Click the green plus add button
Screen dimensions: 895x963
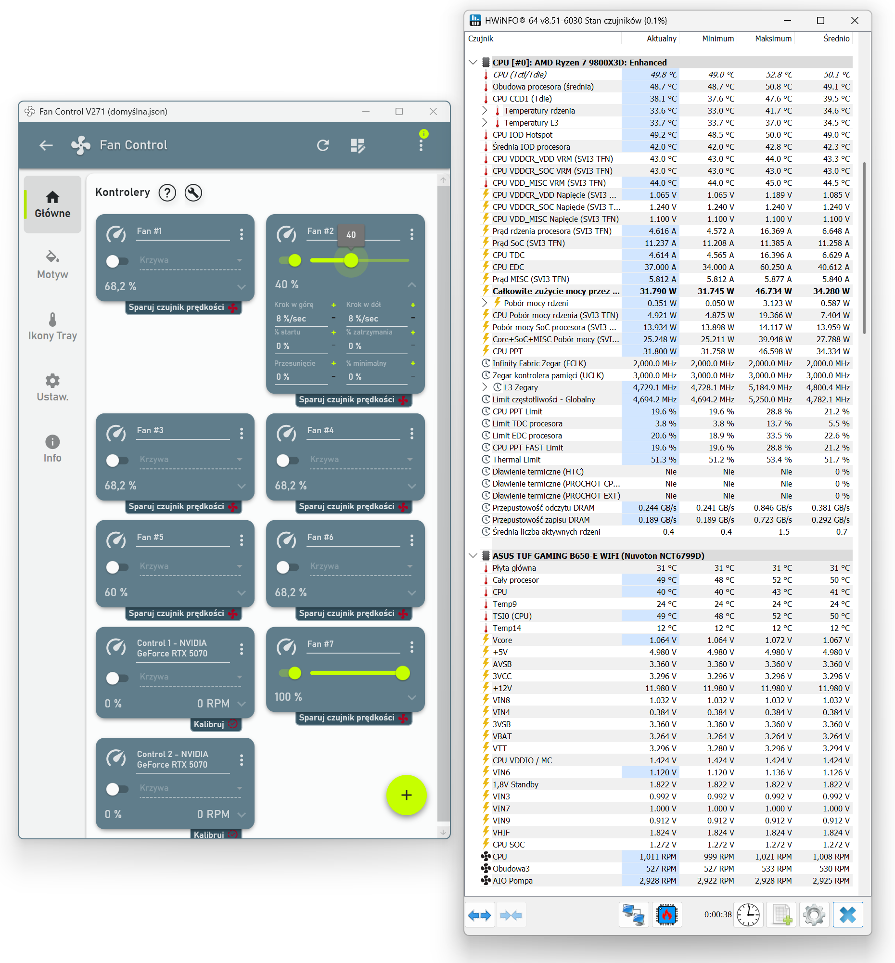406,795
